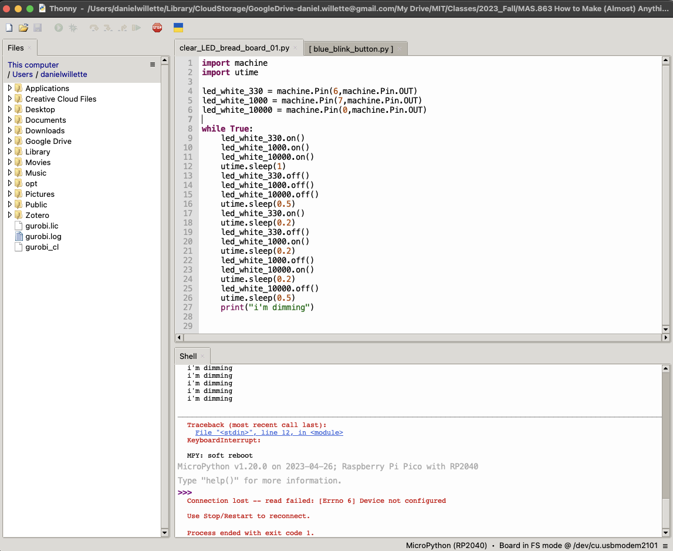This screenshot has height=551, width=673.
Task: Expand the Applications folder
Action: pyautogui.click(x=10, y=88)
